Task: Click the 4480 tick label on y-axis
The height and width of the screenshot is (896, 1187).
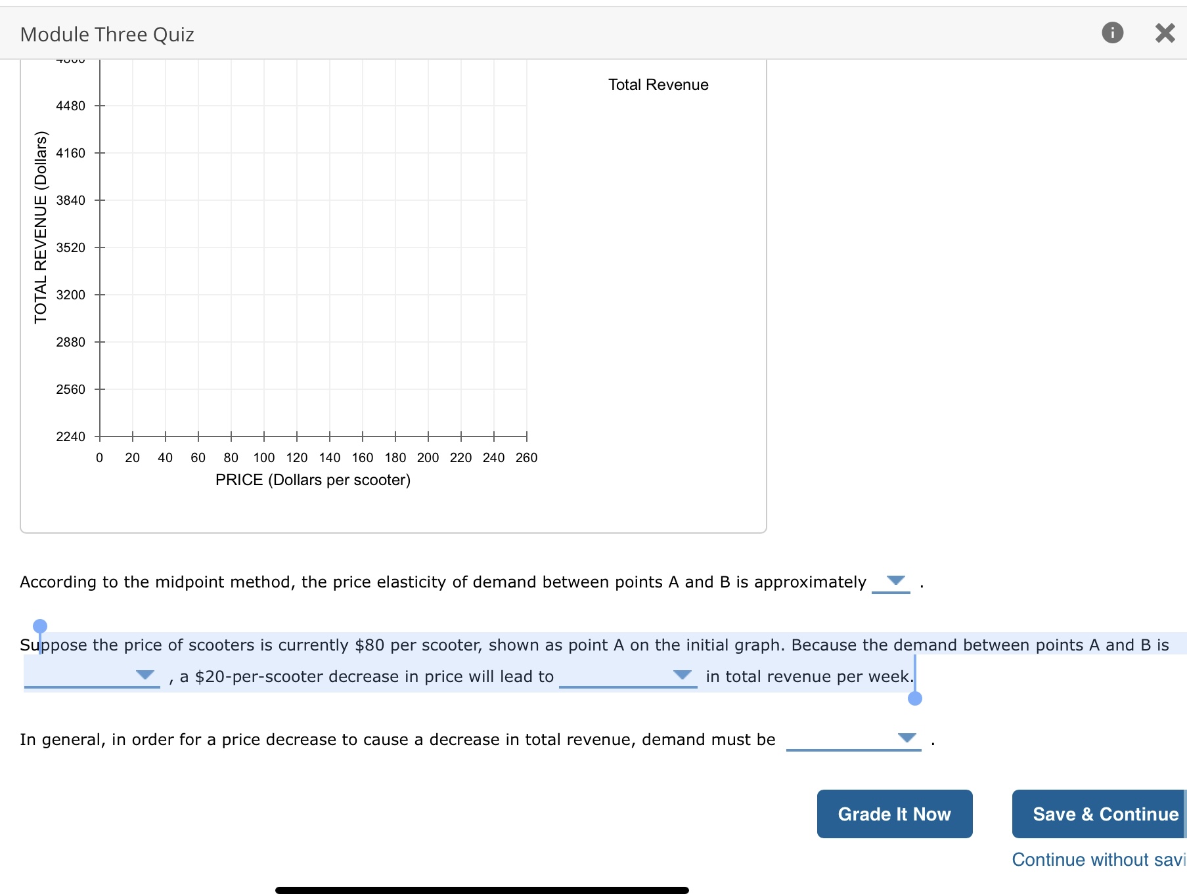Action: pos(70,105)
